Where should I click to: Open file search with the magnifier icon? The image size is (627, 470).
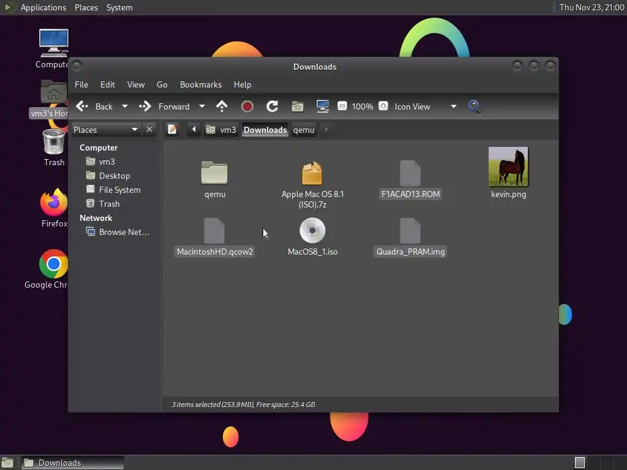(x=475, y=106)
